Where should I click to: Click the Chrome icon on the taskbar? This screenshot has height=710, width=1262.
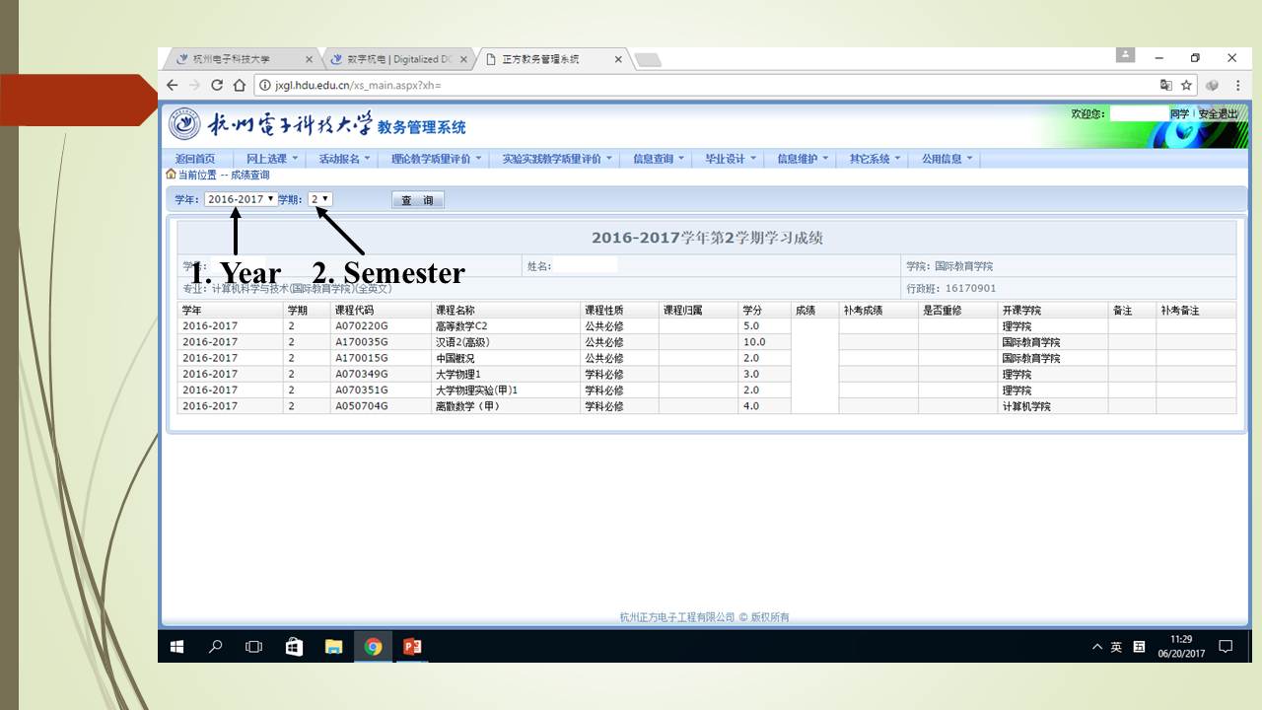pyautogui.click(x=373, y=647)
